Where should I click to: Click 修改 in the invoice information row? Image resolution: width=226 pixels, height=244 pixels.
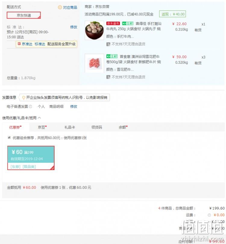[x=74, y=107]
